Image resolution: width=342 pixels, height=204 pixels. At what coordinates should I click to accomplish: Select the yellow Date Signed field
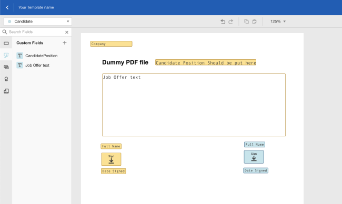pos(114,171)
